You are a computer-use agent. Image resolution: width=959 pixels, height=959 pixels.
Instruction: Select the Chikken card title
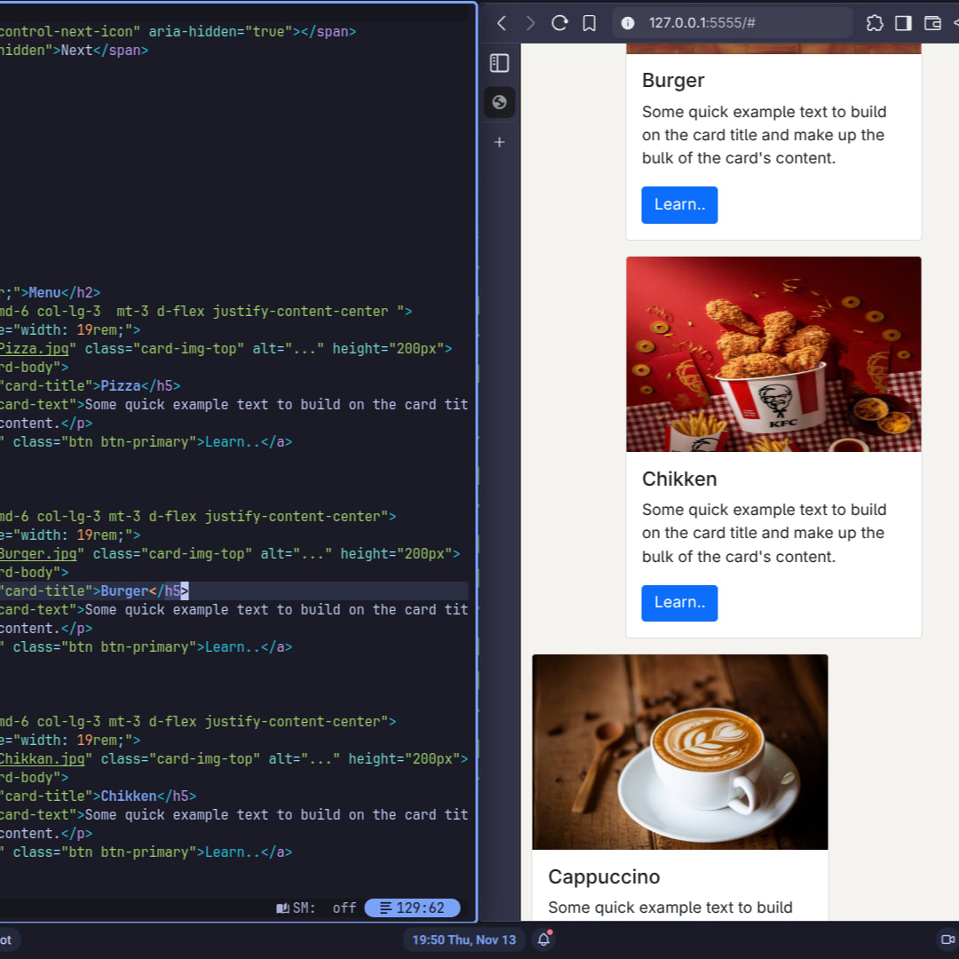[x=679, y=479]
